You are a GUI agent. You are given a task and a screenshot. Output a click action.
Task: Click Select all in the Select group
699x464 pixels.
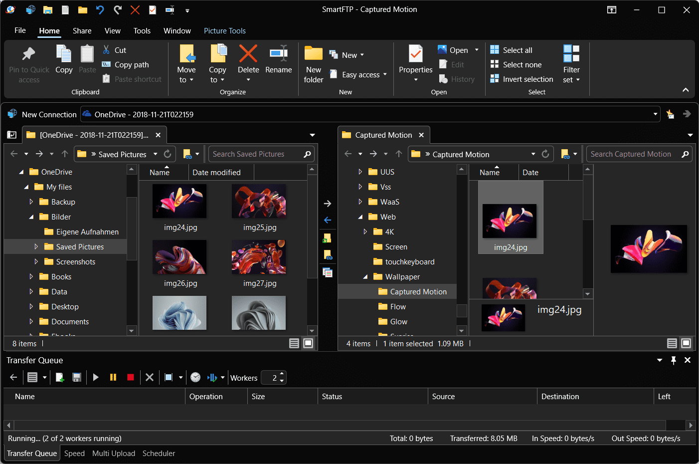[512, 50]
